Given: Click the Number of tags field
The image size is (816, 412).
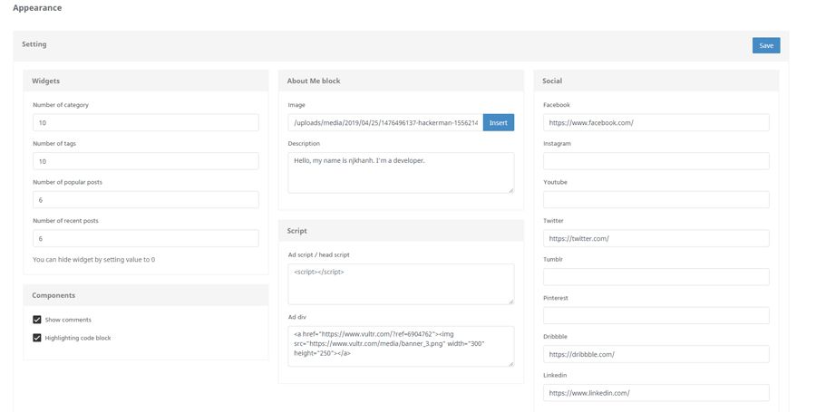Looking at the screenshot, I should 145,161.
